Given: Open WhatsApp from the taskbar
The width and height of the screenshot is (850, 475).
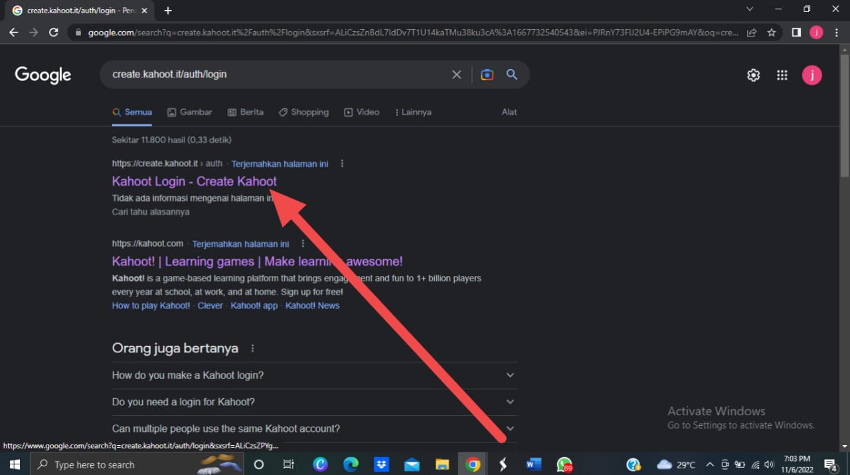Looking at the screenshot, I should (x=564, y=464).
